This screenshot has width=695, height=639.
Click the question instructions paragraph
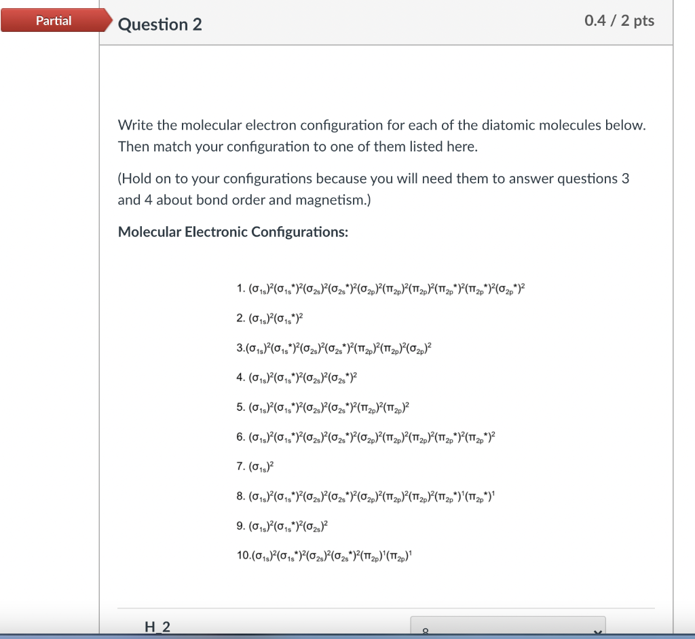click(x=381, y=135)
